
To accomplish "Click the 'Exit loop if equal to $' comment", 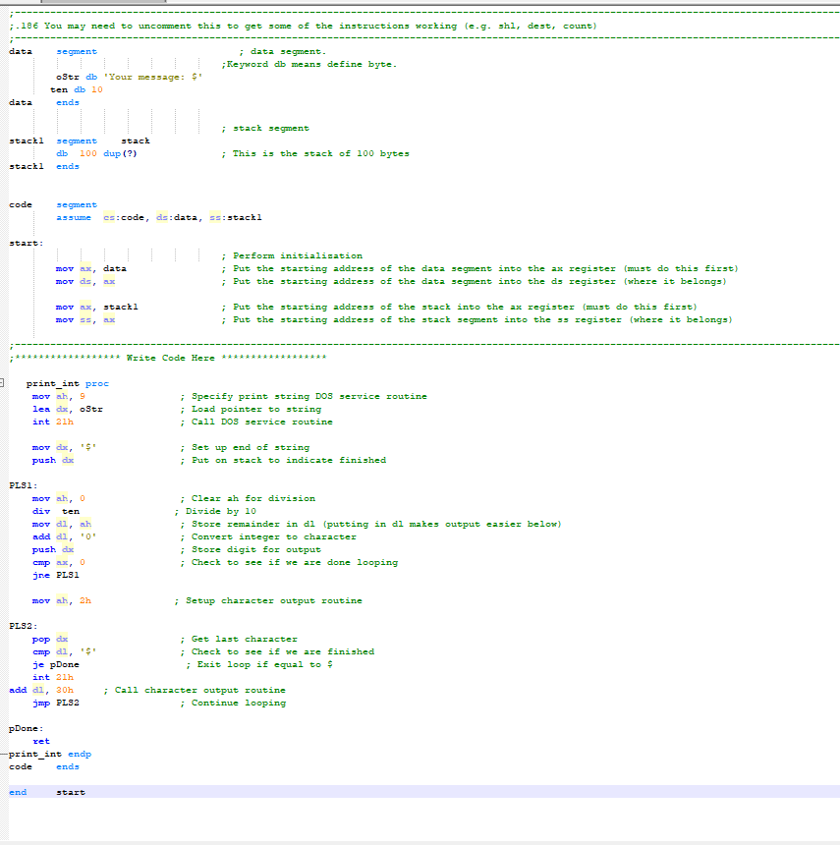I will [x=264, y=665].
